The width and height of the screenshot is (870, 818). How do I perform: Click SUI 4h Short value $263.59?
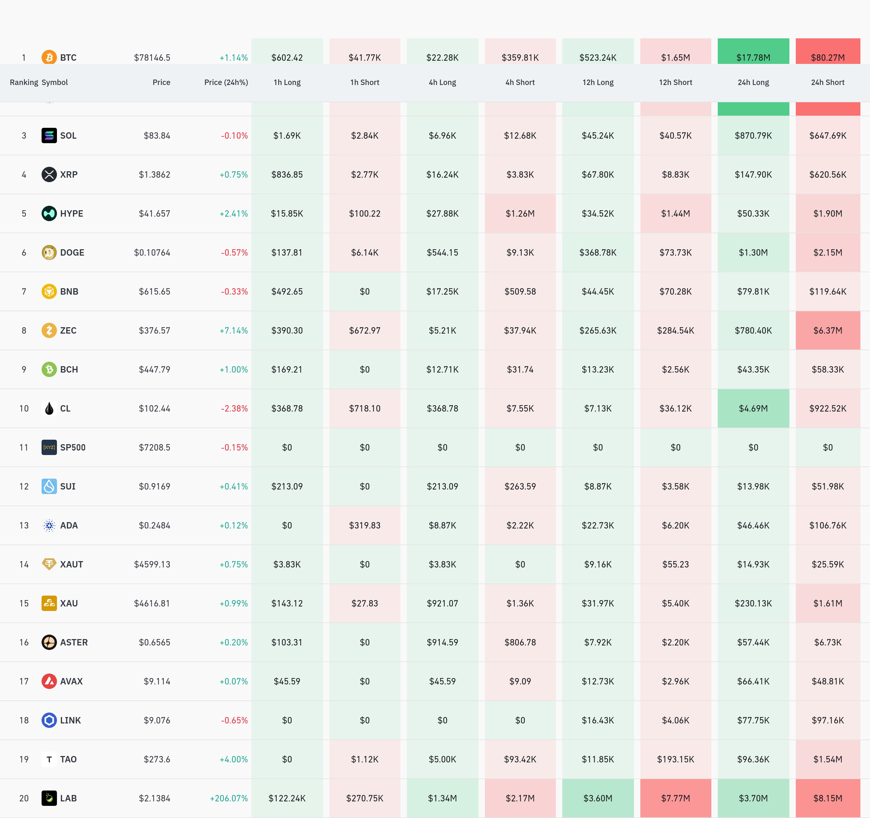pos(520,486)
